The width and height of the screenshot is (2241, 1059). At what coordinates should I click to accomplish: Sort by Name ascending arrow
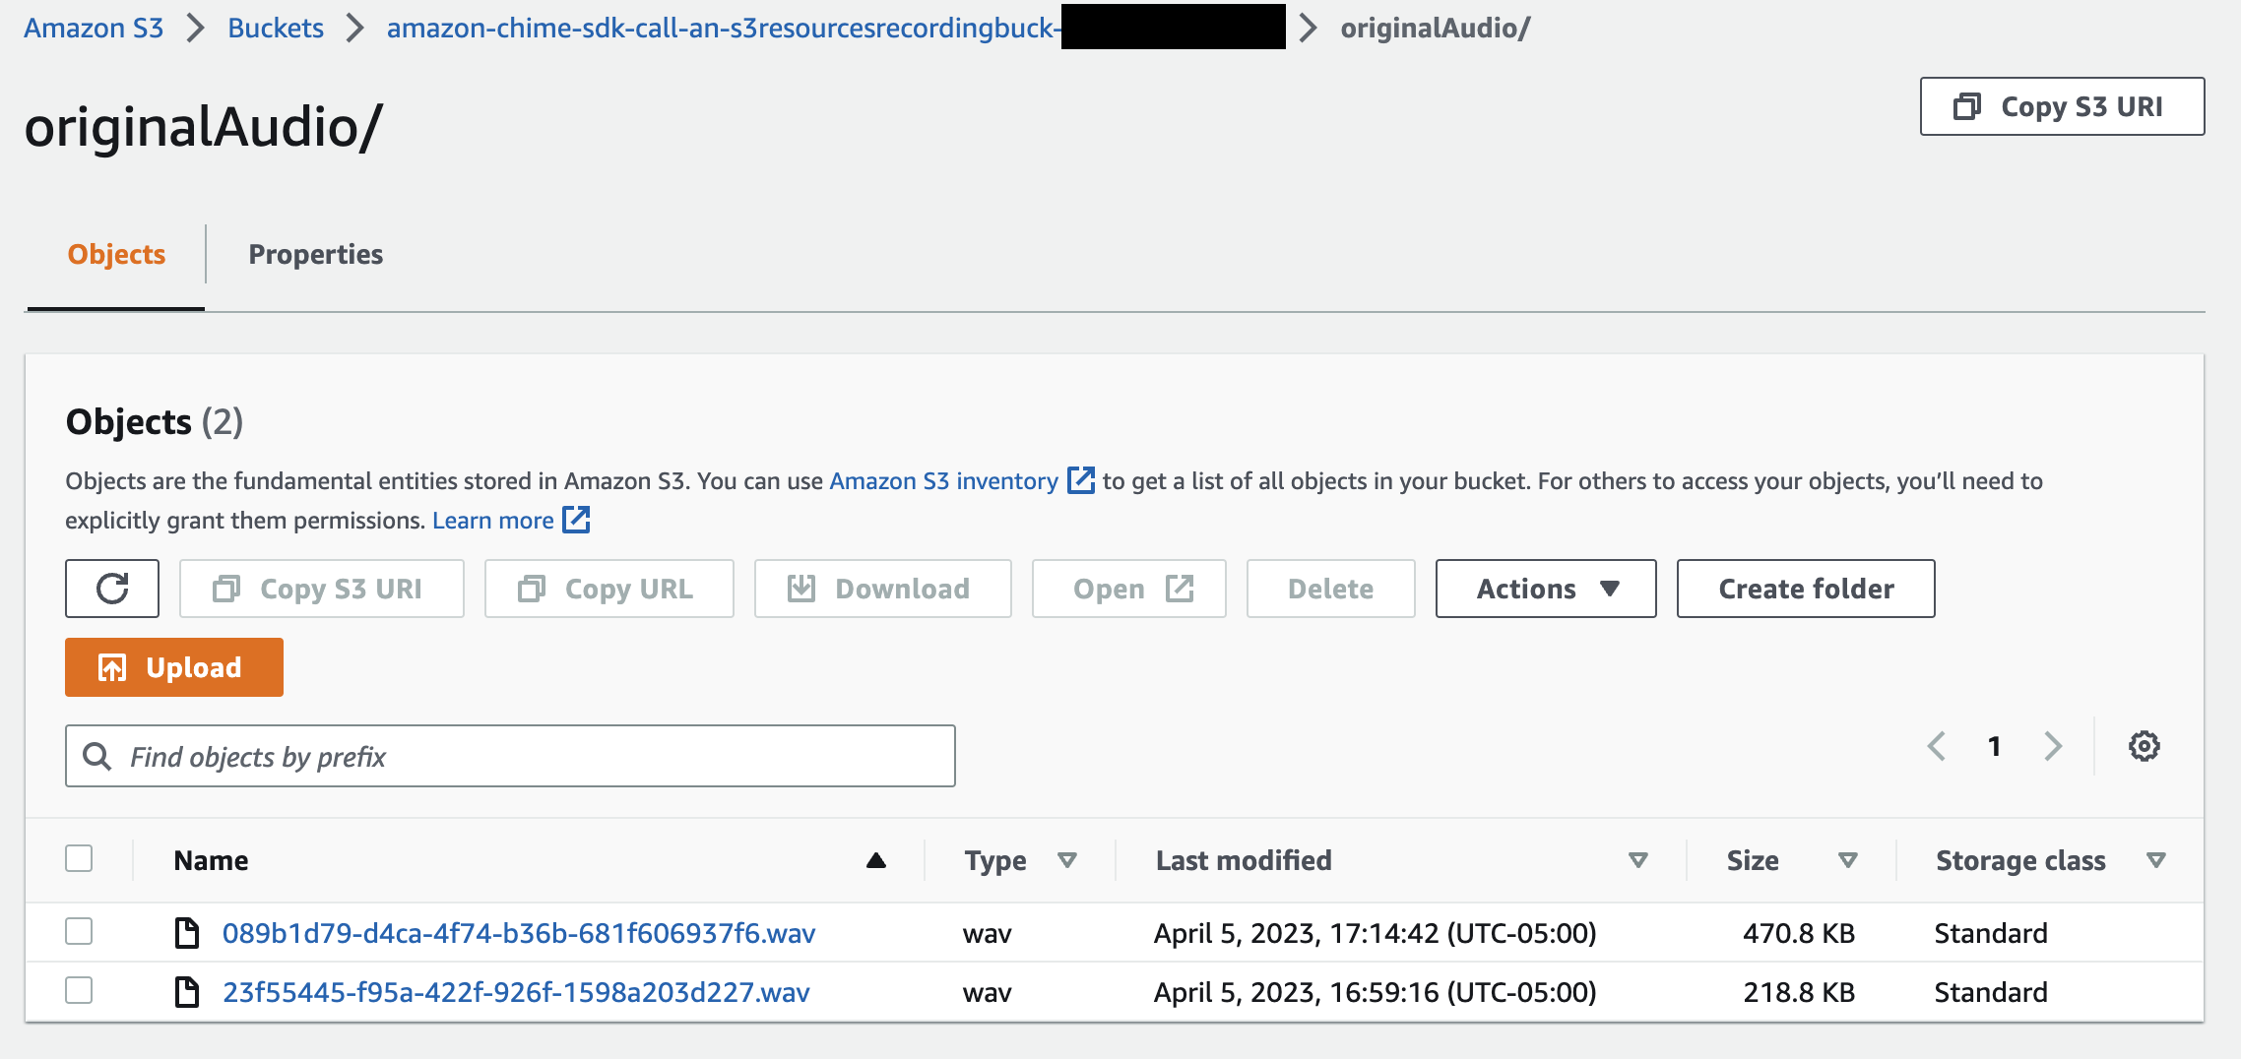(x=875, y=860)
